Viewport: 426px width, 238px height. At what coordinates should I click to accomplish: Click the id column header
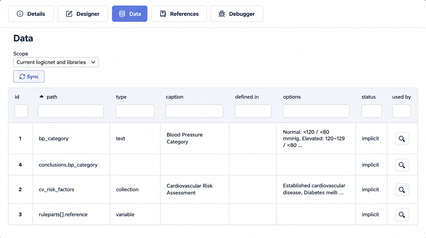pyautogui.click(x=17, y=97)
